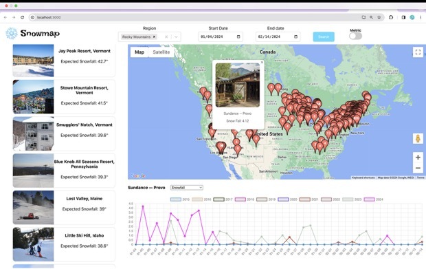Open the Chrome profile avatar
Screen dimensions: 426x269
(x=412, y=17)
